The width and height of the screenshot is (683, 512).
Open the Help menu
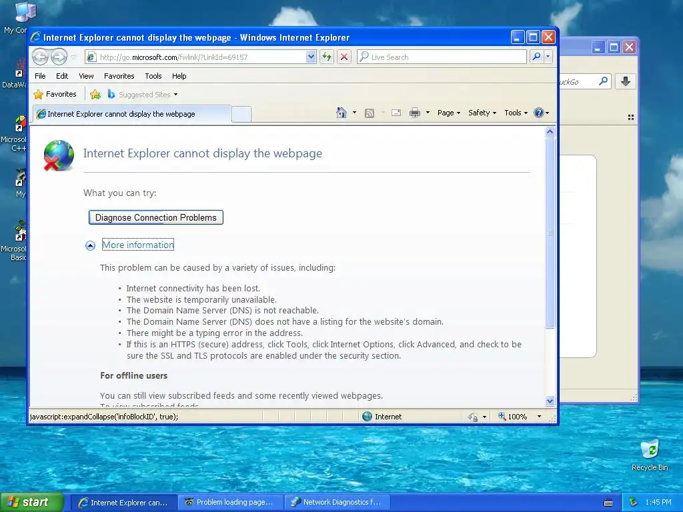point(179,76)
